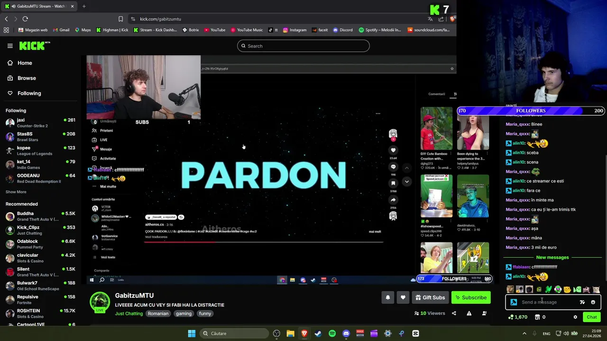Viewport: 607px width, 341px height.
Task: Open chat settings gear
Action: coord(575,317)
